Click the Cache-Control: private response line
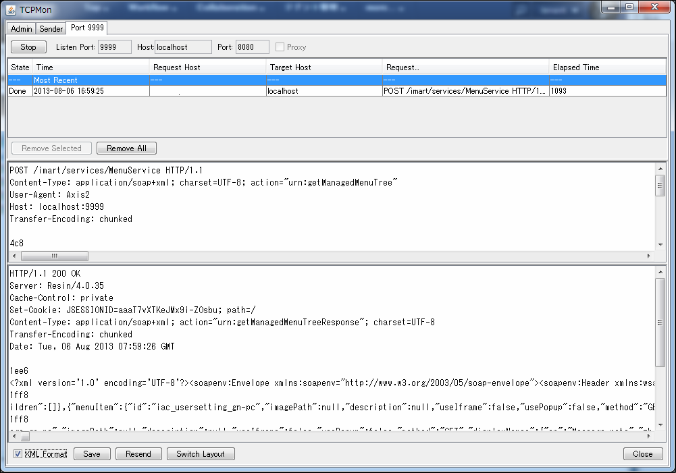 (x=61, y=298)
